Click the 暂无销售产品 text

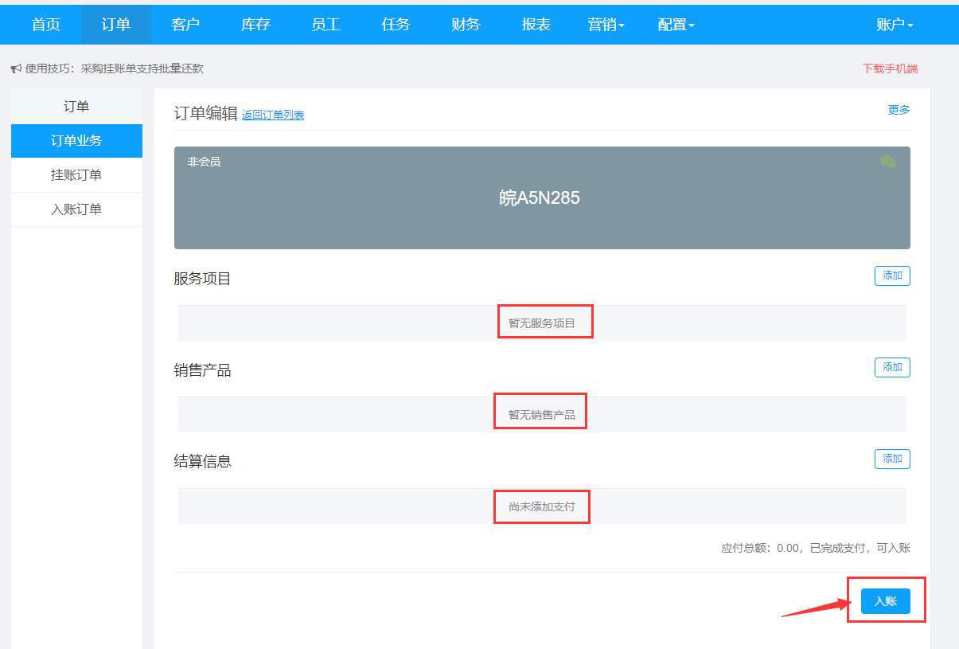[542, 415]
